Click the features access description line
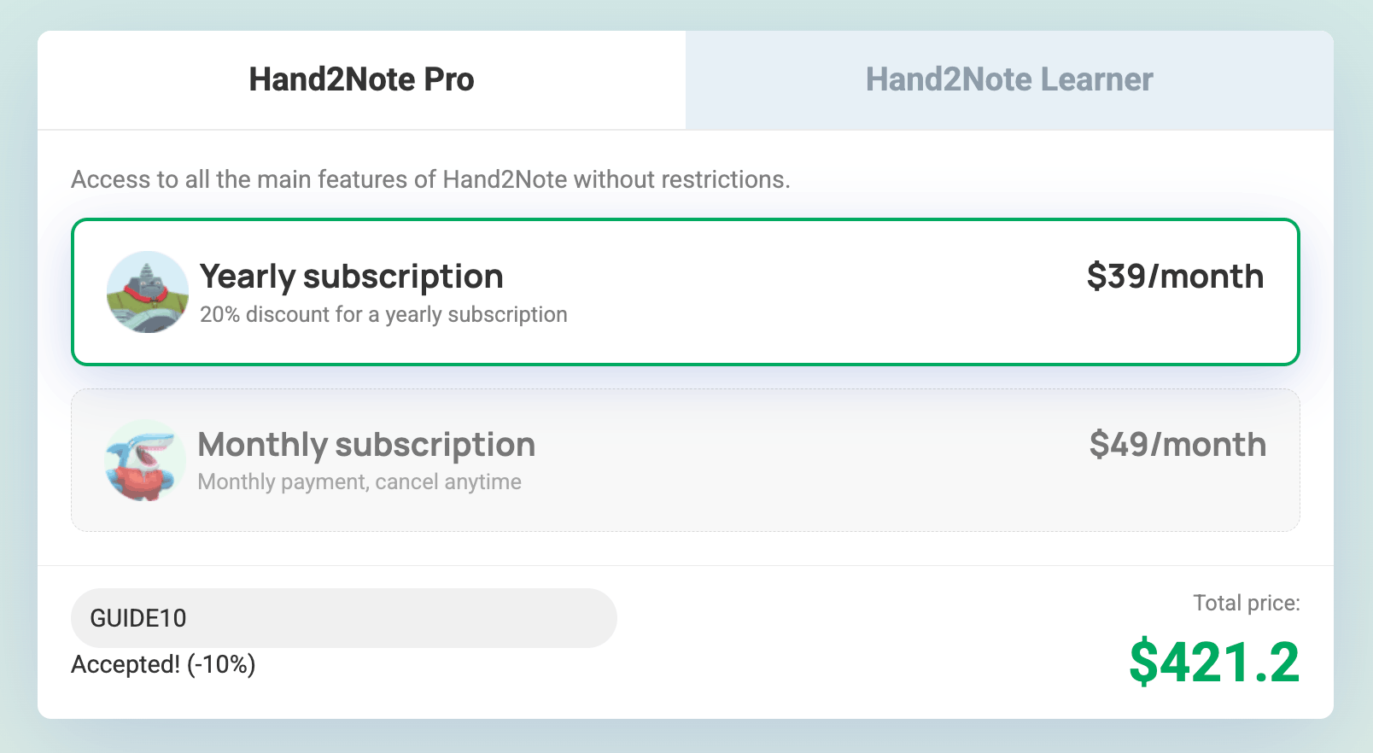This screenshot has height=753, width=1373. (430, 179)
